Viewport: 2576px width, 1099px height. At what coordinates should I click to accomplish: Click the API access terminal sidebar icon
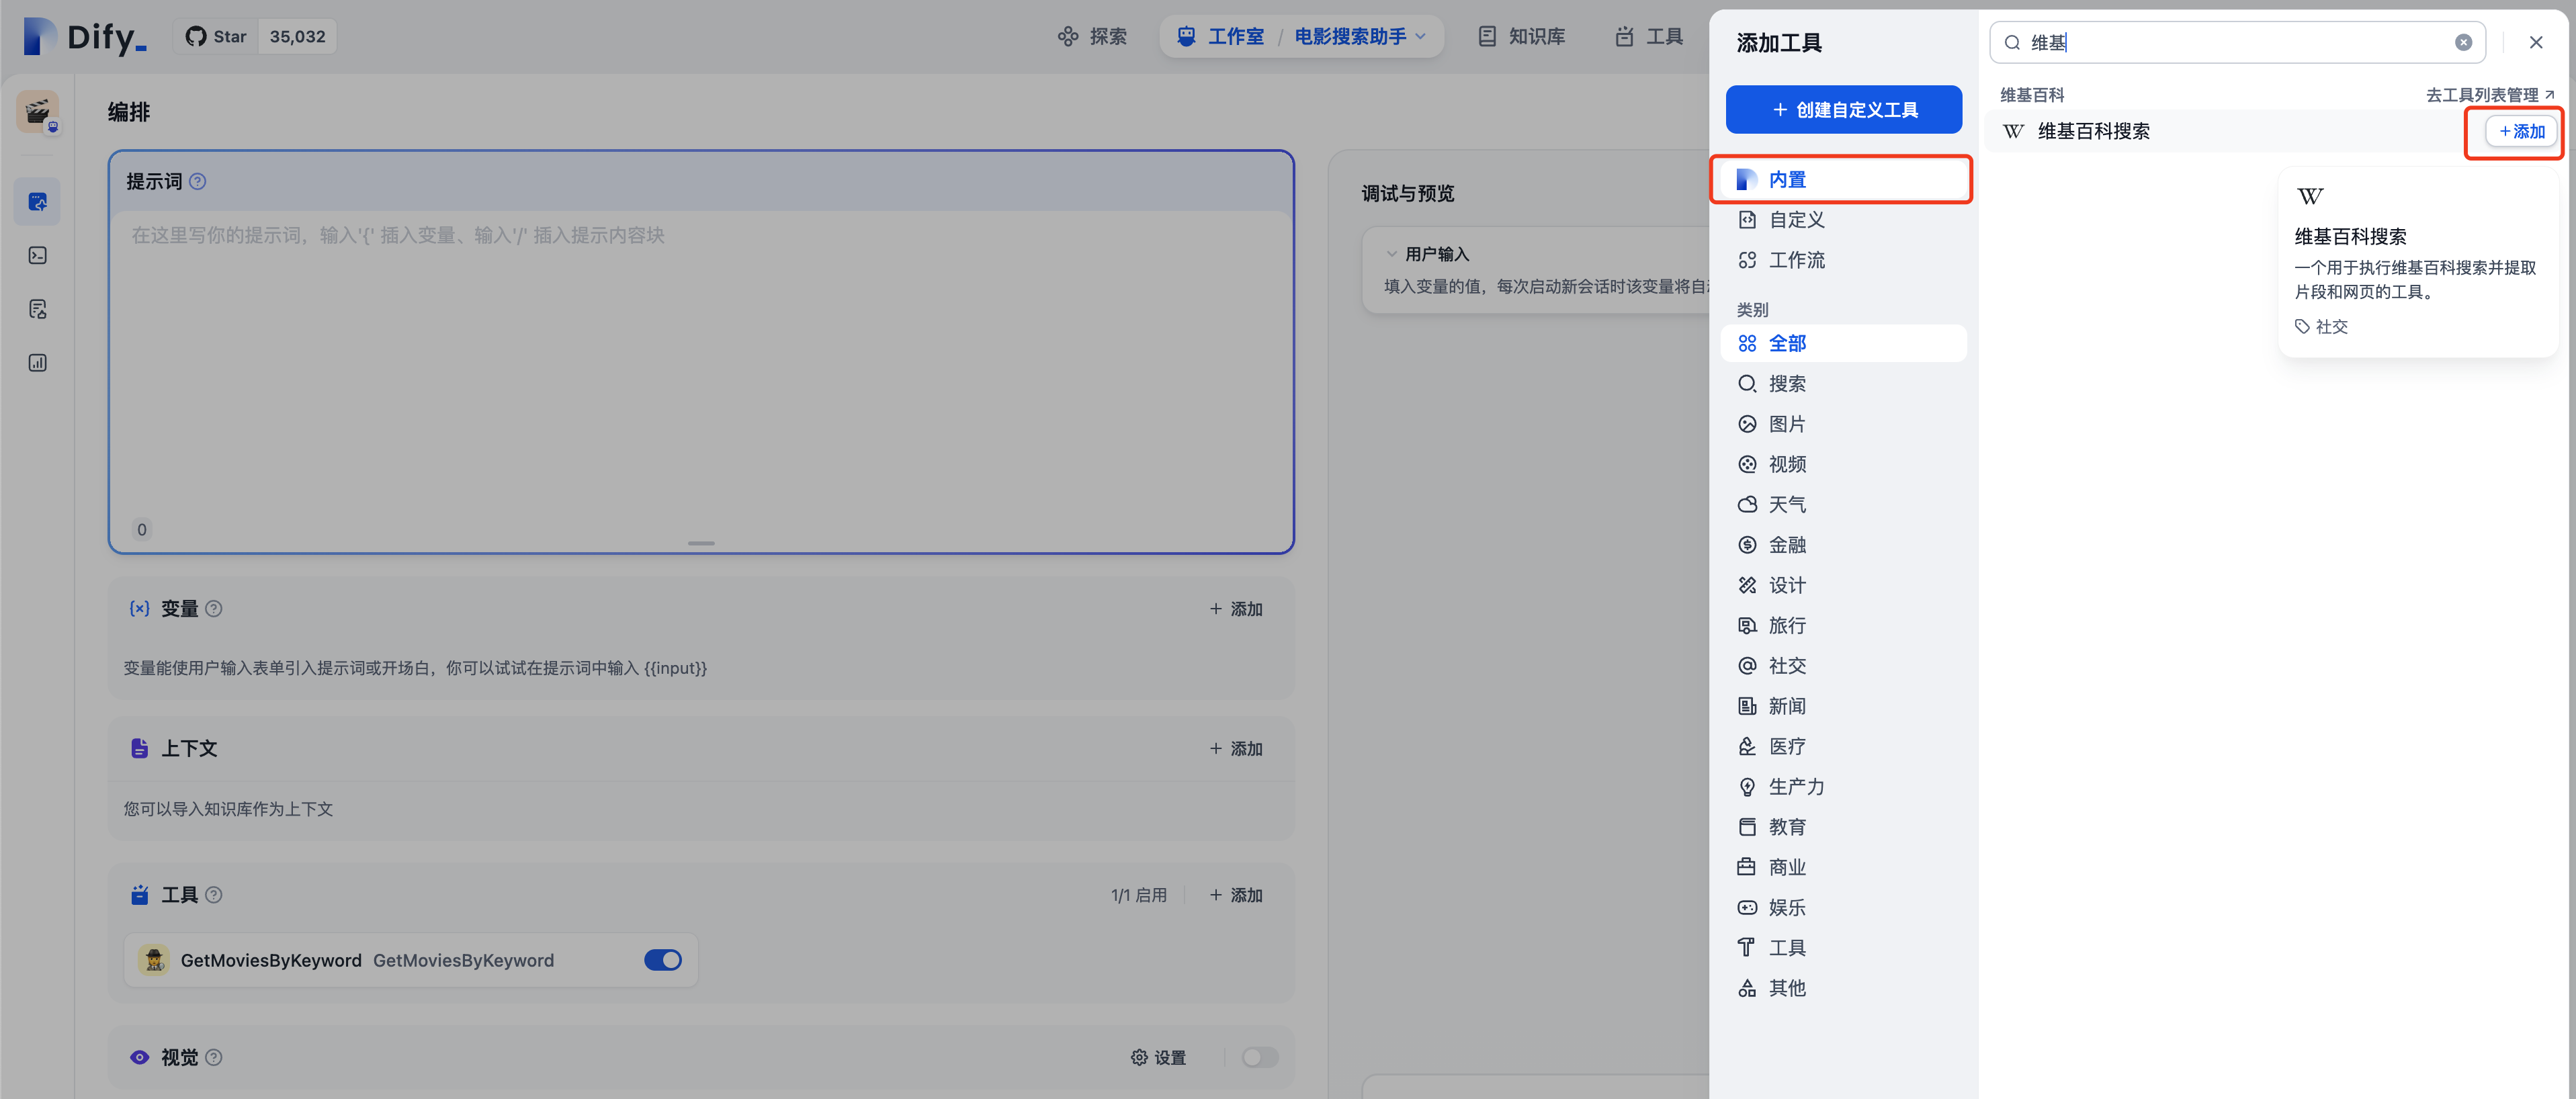click(38, 256)
